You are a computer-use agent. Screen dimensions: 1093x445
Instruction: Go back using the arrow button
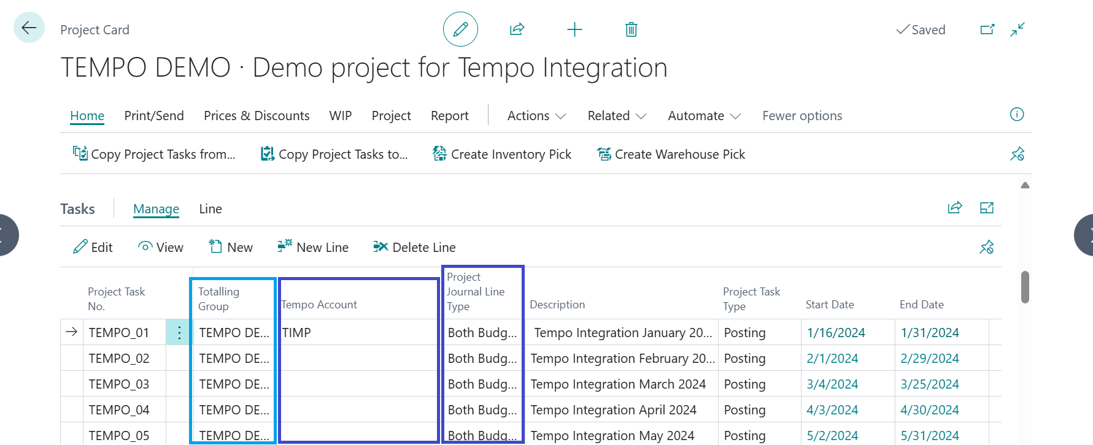coord(29,28)
